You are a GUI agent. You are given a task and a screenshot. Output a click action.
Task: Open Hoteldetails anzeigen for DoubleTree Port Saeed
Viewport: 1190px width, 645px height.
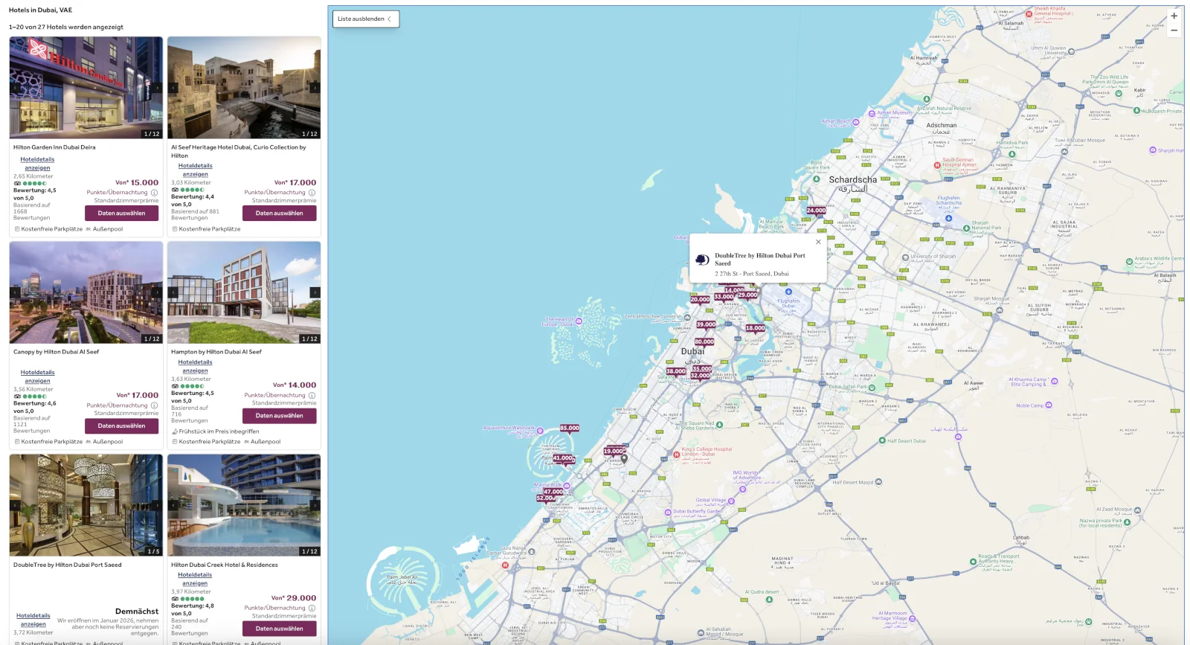pyautogui.click(x=33, y=620)
